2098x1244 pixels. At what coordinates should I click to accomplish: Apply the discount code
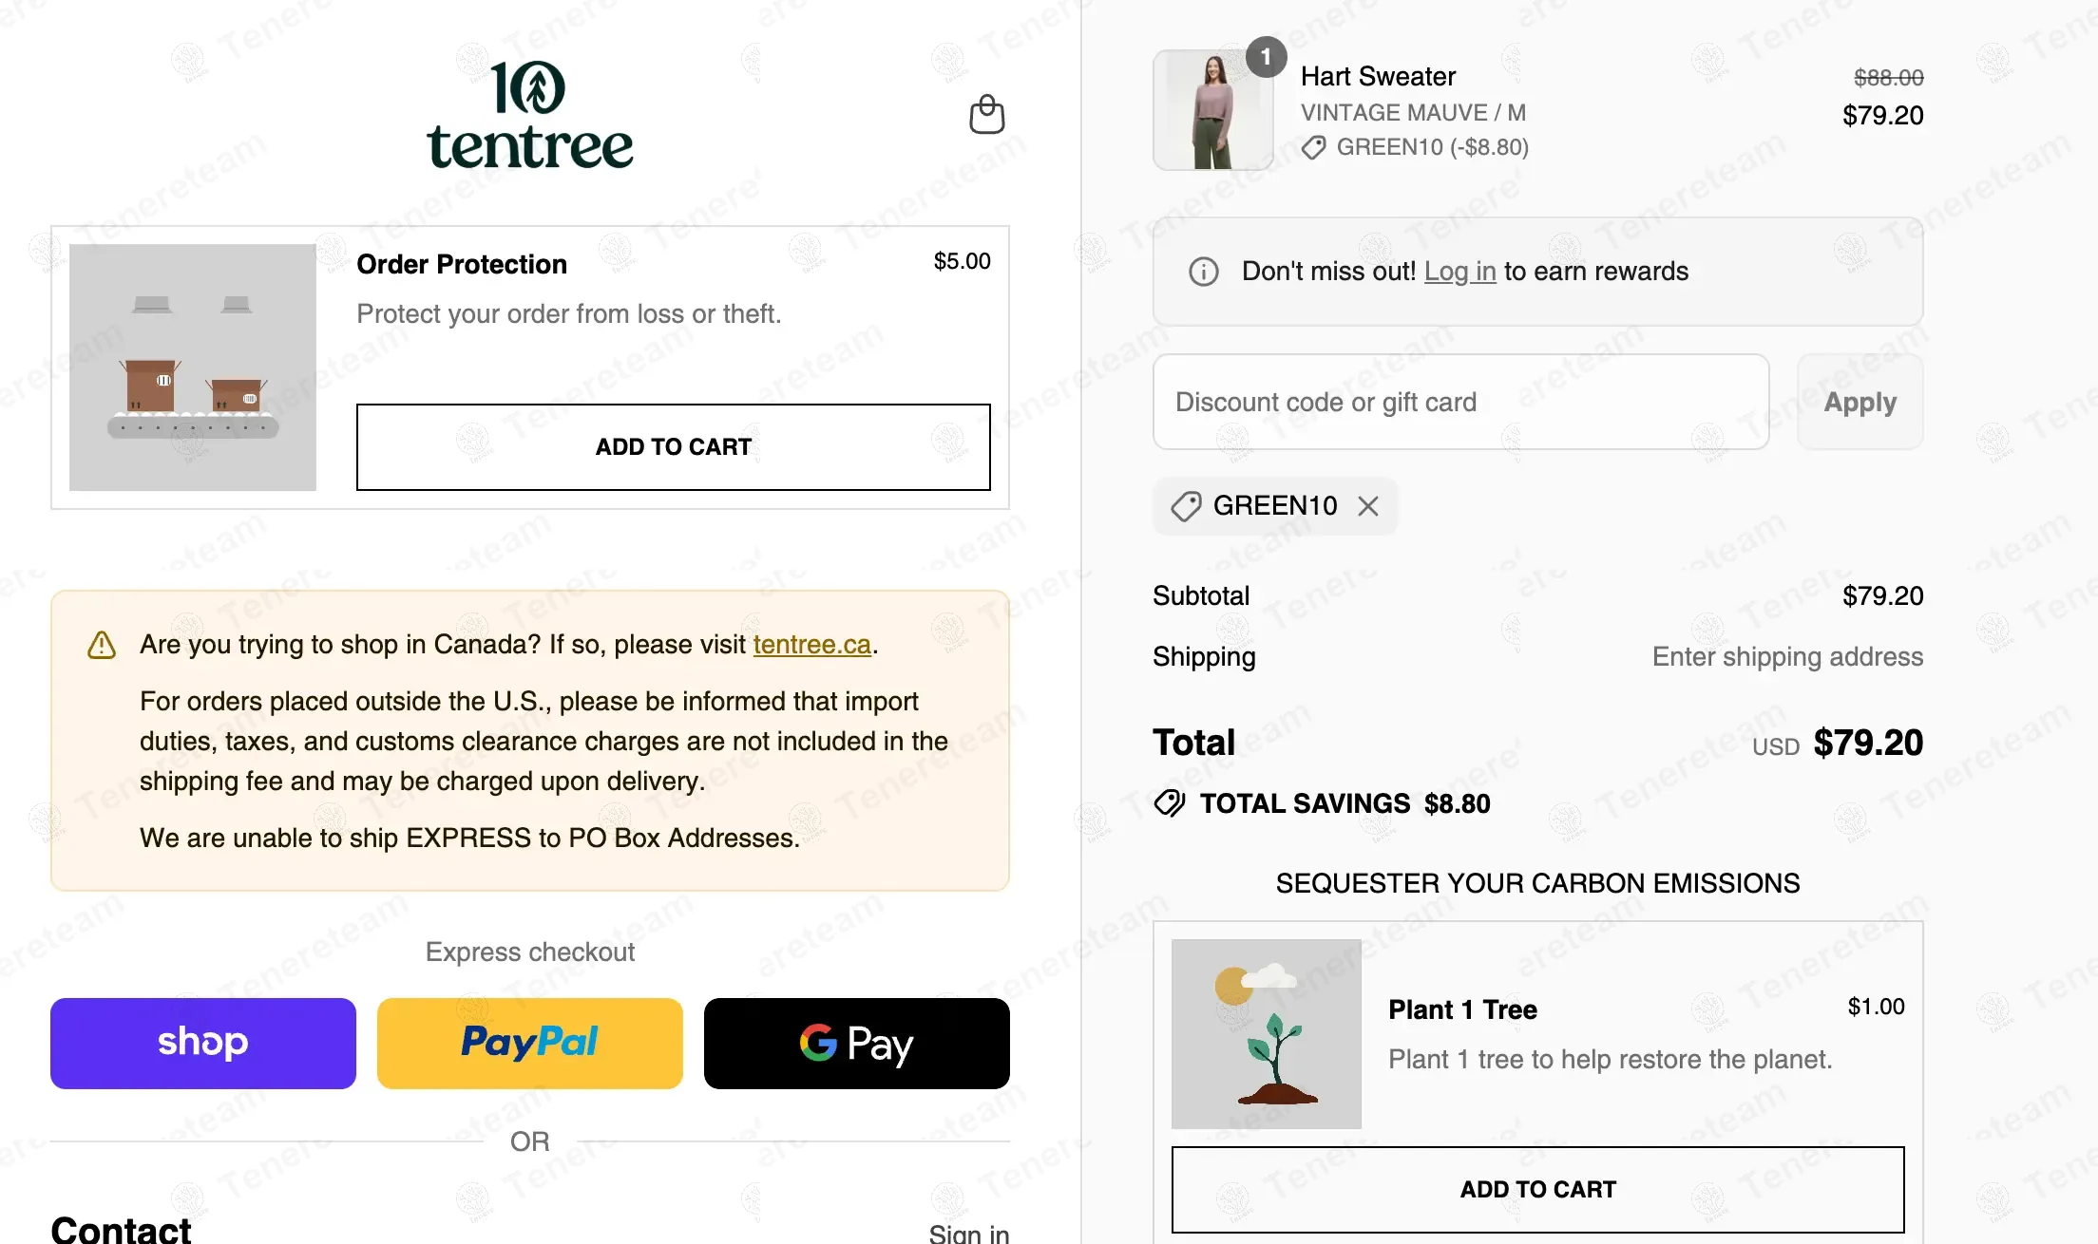[x=1860, y=402]
